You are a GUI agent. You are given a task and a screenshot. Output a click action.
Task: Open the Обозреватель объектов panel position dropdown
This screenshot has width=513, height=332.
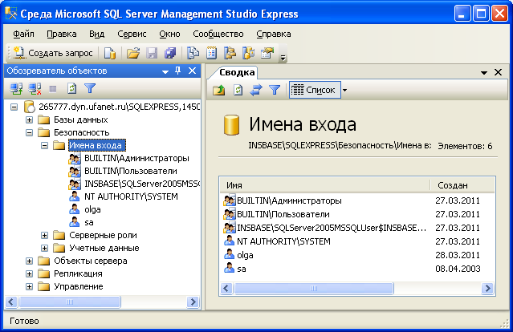click(165, 71)
